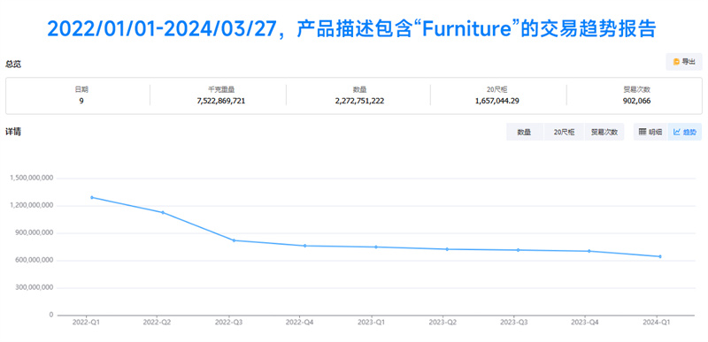
Task: Click the 日期 summary label
Action: [81, 89]
